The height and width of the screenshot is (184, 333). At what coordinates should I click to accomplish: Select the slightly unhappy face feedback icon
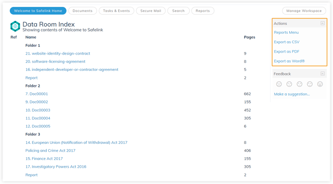click(289, 84)
